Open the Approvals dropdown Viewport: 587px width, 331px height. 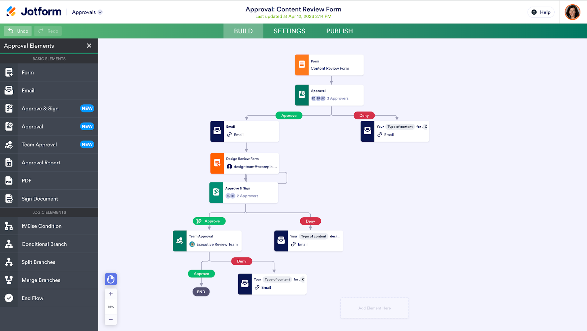point(87,12)
